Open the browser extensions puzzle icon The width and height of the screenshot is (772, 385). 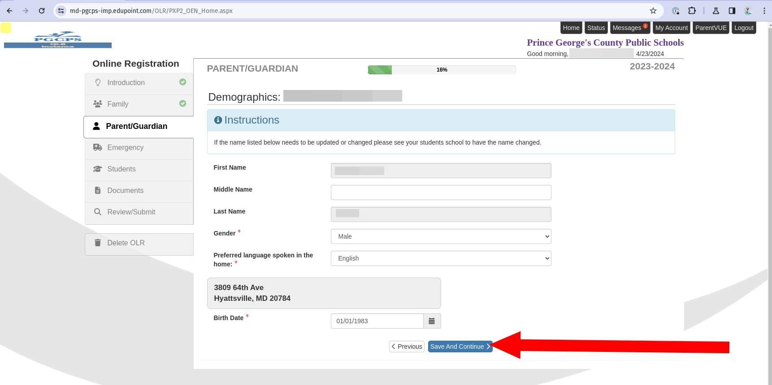[x=692, y=11]
